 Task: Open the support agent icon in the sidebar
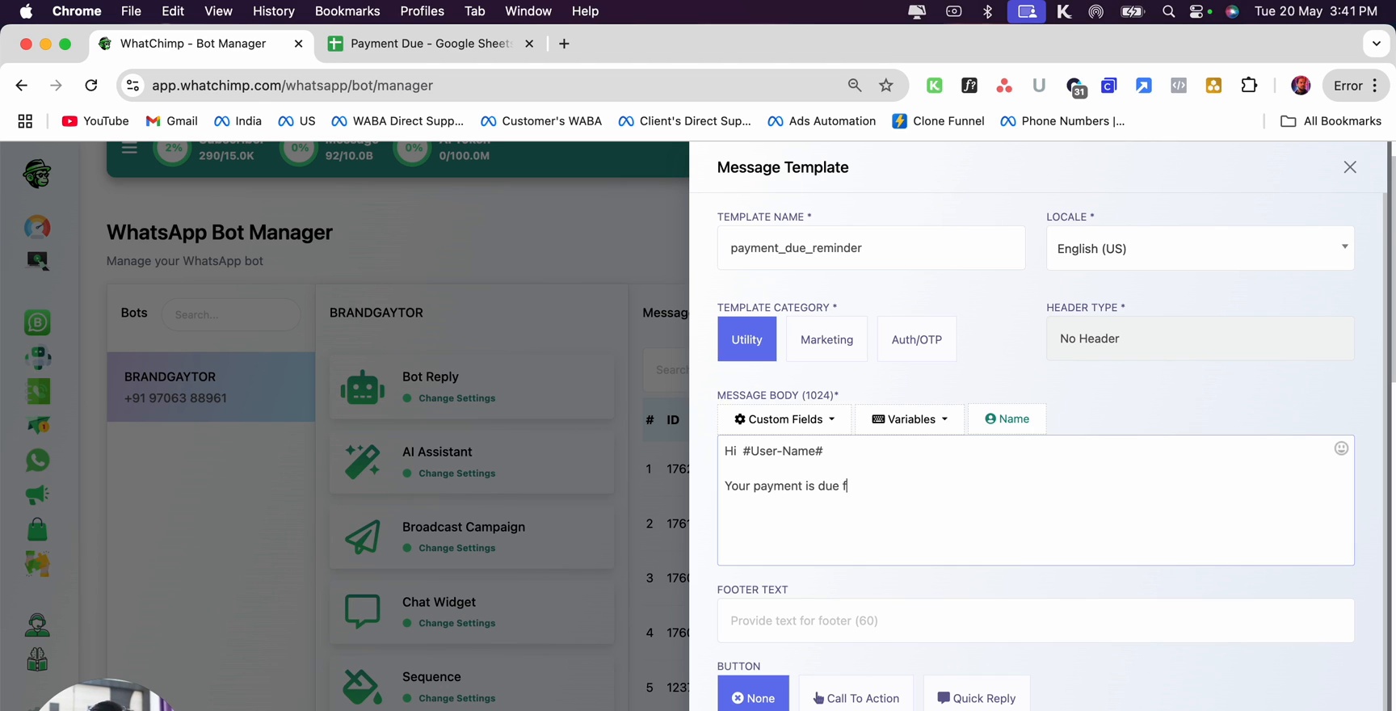point(37,625)
